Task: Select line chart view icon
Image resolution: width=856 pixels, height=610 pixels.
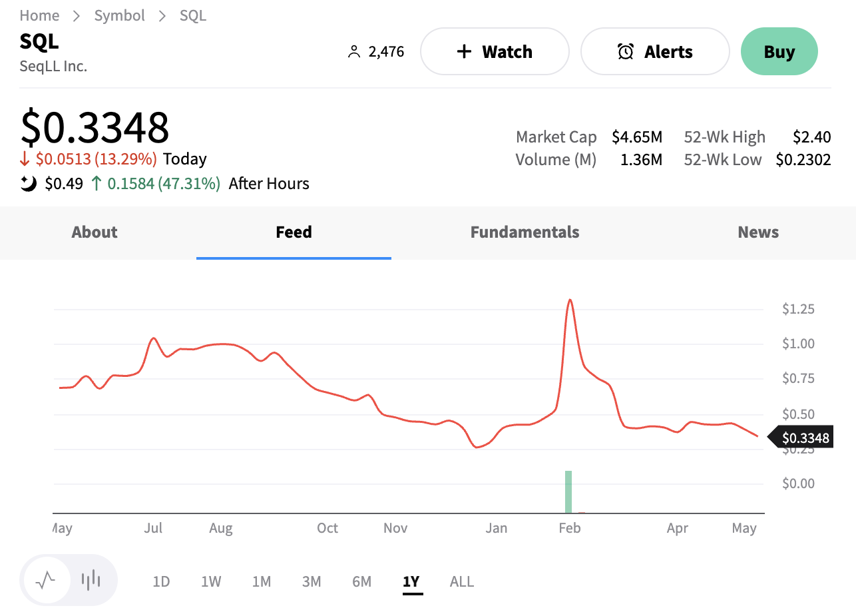Action: 46,581
